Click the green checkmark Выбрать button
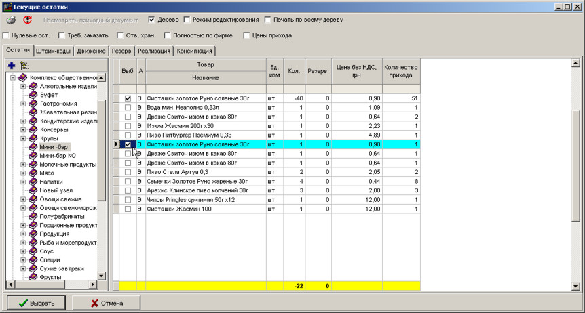 36,302
